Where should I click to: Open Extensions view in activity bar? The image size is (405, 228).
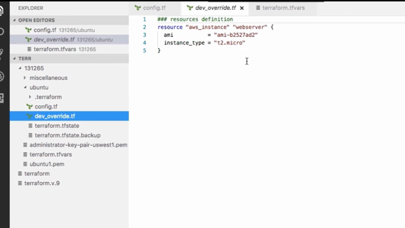2,98
